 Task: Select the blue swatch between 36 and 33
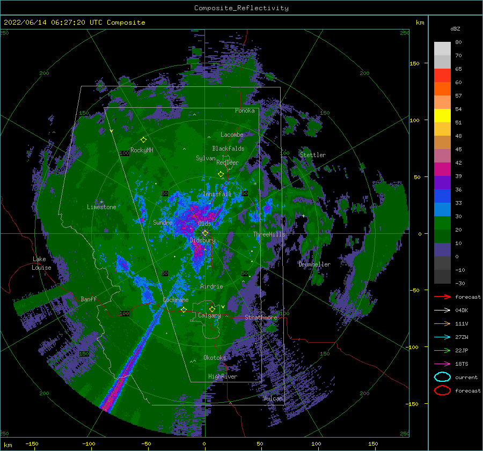click(x=442, y=196)
